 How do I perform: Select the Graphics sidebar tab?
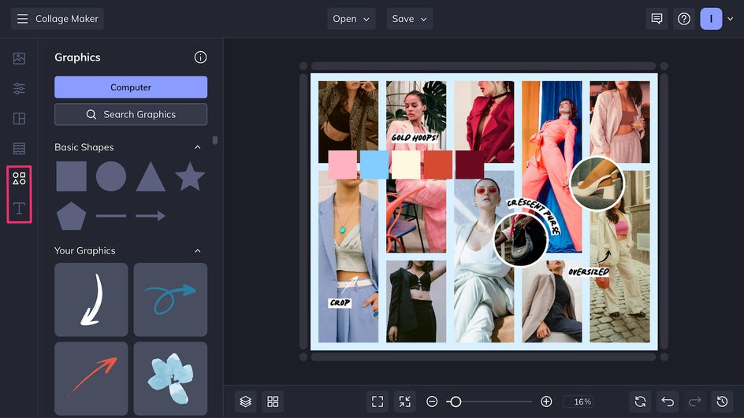click(x=19, y=178)
